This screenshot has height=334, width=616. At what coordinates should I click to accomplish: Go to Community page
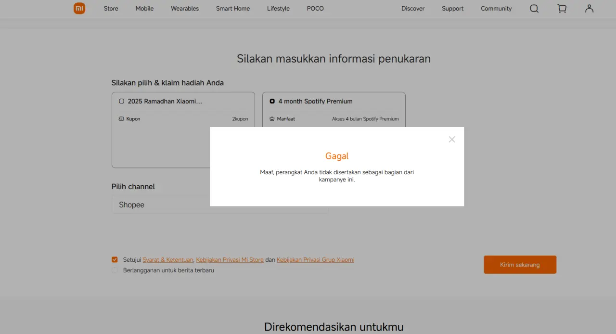(496, 8)
